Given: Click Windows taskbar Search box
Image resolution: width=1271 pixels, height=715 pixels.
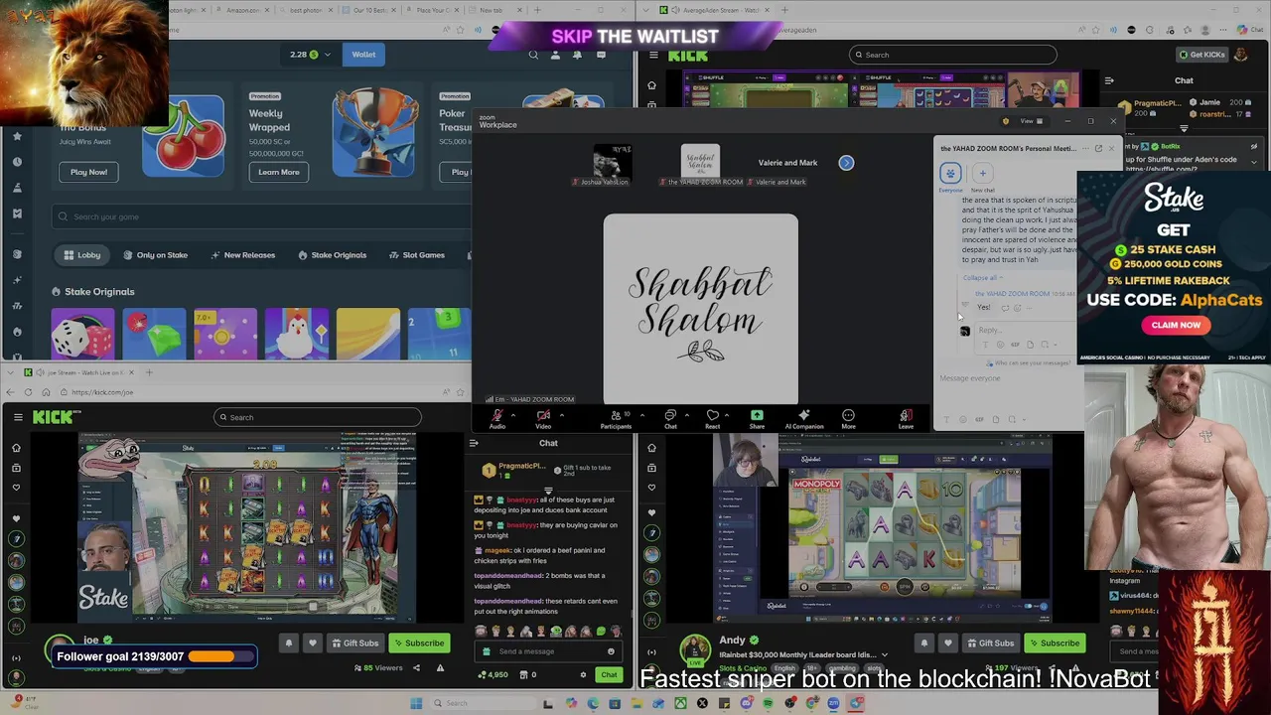Looking at the screenshot, I should 484,703.
